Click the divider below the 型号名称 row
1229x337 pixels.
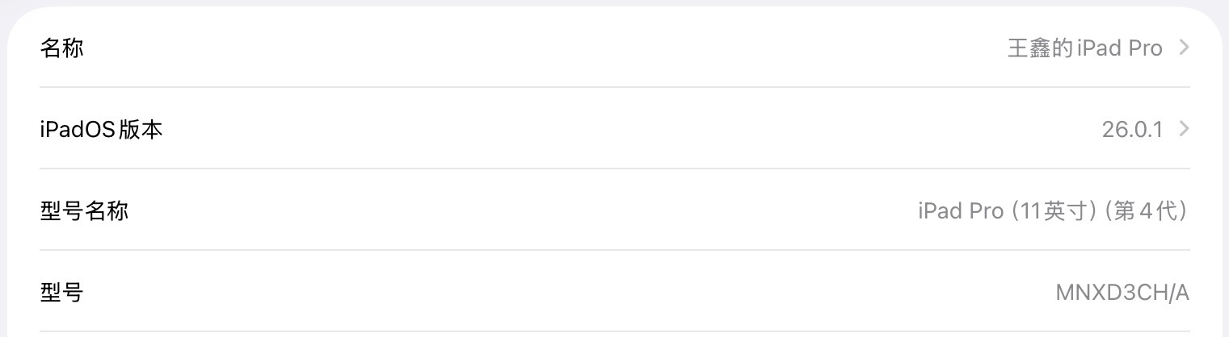pos(614,250)
